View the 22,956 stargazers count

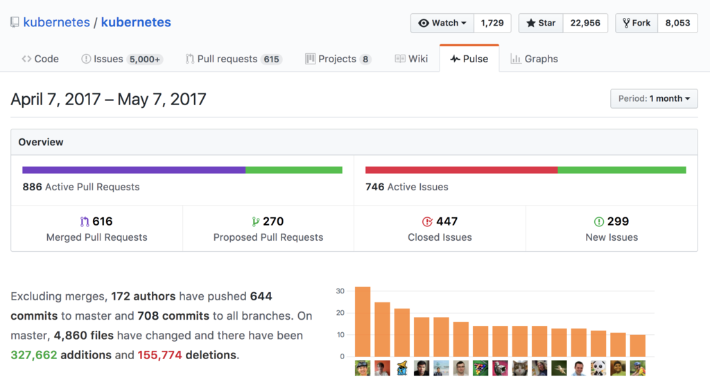tap(585, 23)
